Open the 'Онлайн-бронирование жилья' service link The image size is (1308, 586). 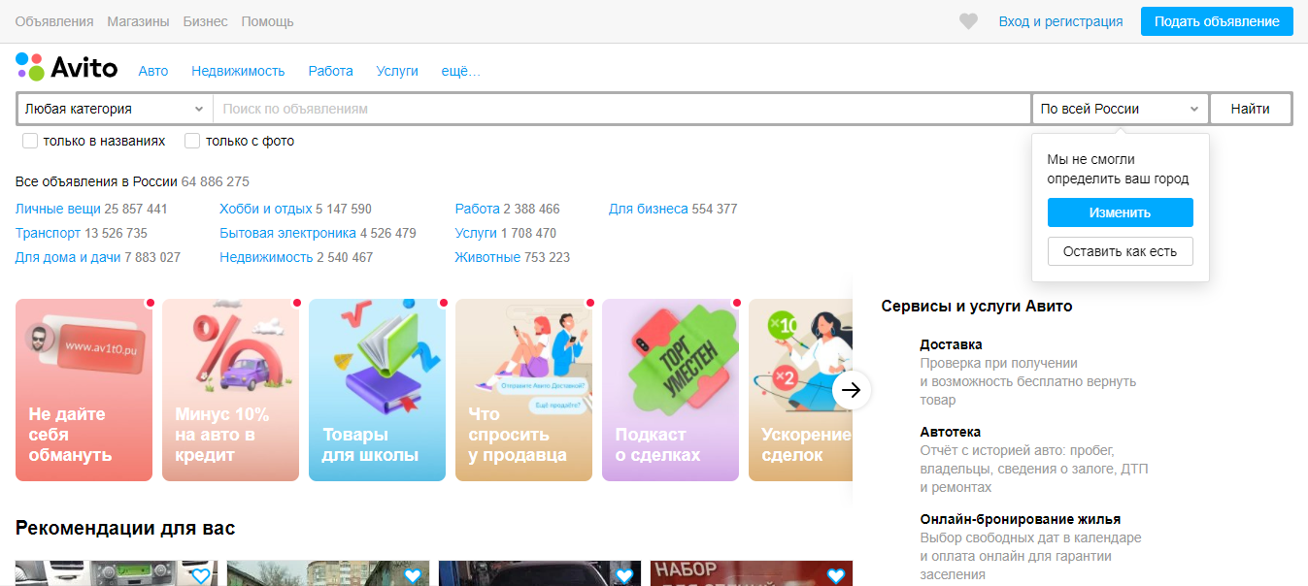click(1020, 519)
